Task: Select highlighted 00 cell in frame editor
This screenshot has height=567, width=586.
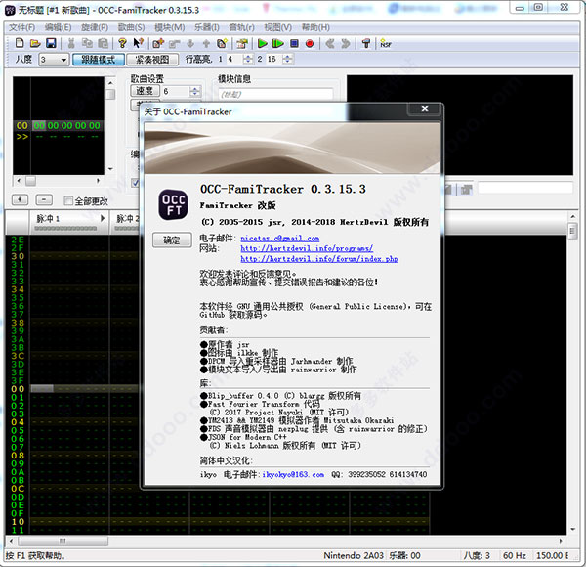Action: click(39, 126)
